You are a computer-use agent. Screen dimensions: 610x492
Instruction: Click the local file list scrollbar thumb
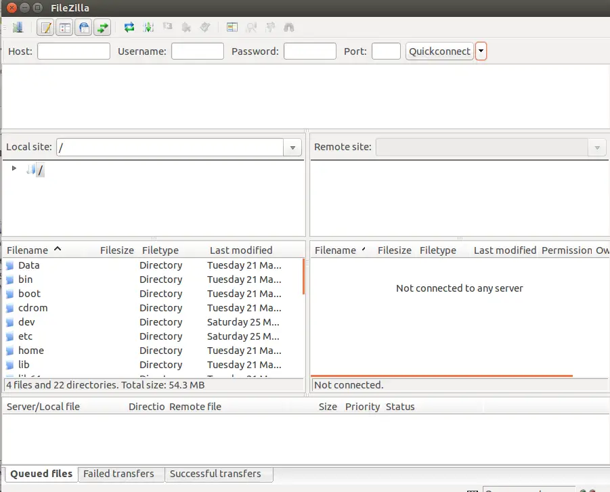(303, 277)
